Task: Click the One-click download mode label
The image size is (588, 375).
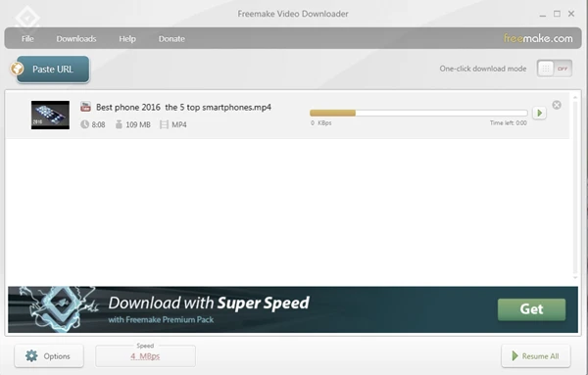Action: click(x=483, y=69)
